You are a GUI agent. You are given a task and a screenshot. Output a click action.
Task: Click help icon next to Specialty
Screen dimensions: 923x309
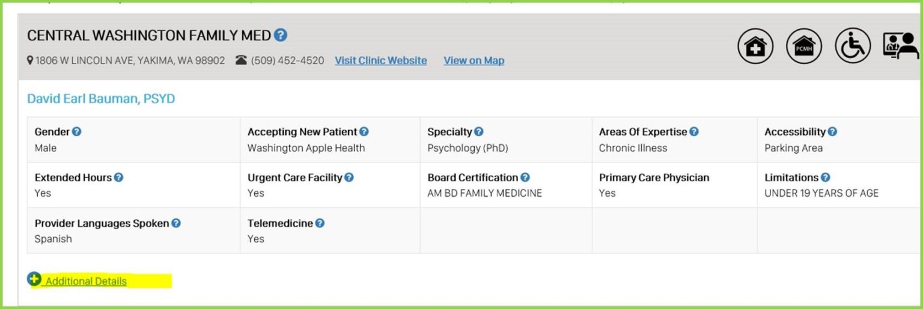(478, 132)
